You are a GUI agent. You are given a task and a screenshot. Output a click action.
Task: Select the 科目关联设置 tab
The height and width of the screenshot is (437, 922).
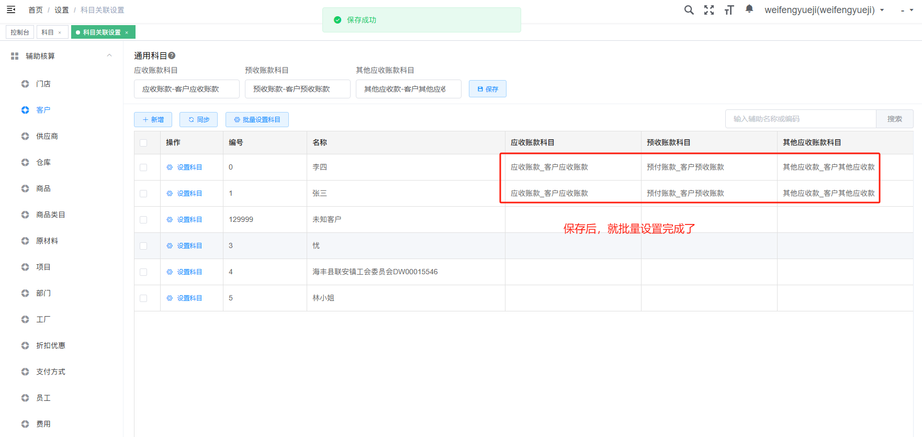102,32
